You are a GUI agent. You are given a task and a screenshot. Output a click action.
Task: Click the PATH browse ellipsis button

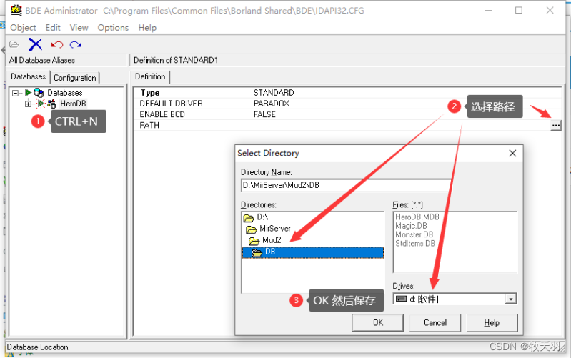[555, 125]
